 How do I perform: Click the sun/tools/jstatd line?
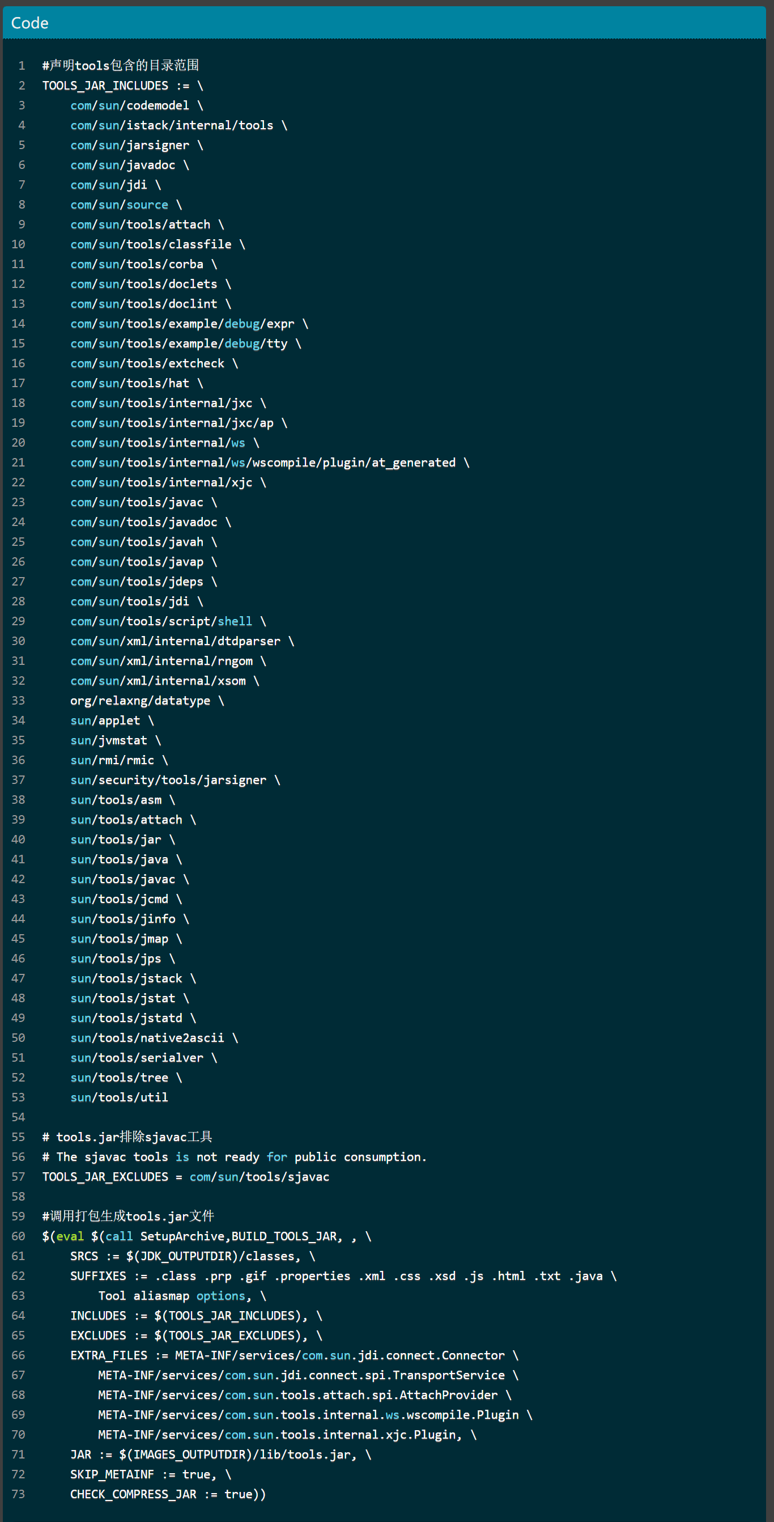tap(133, 1019)
